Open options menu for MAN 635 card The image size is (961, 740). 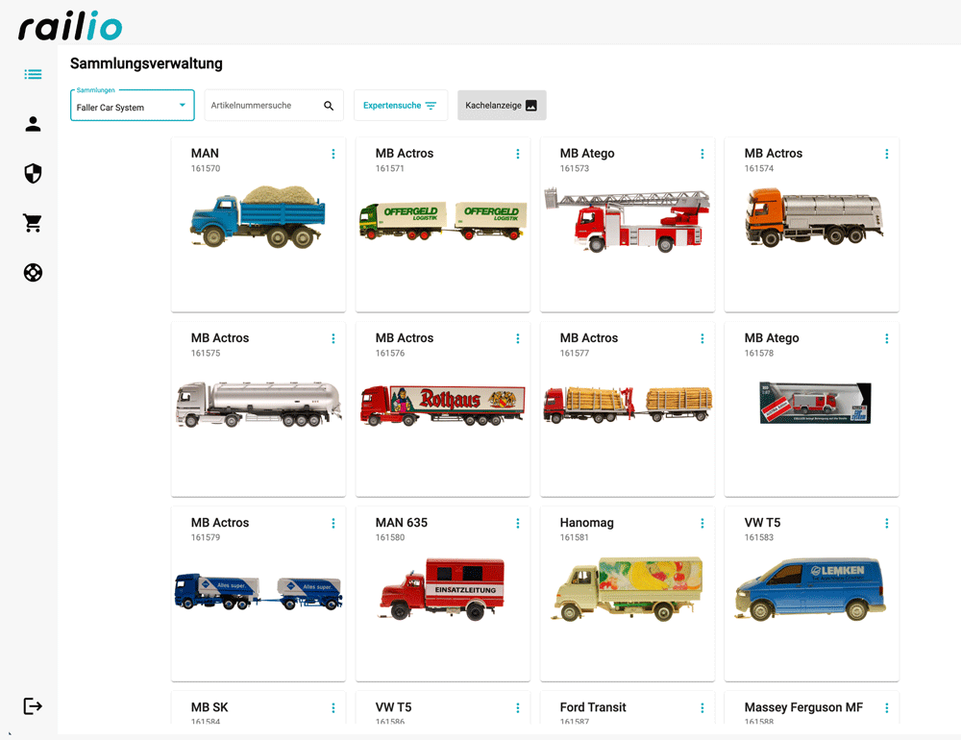click(x=518, y=523)
